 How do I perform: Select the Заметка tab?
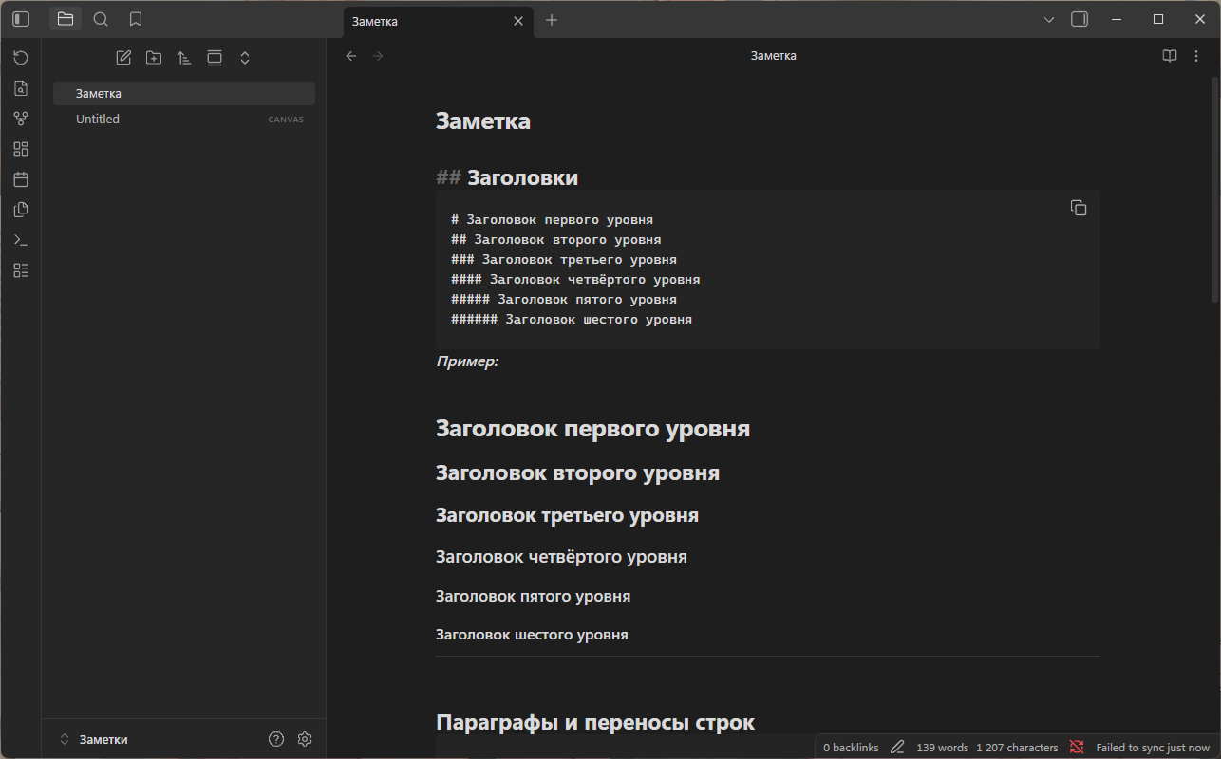pyautogui.click(x=427, y=21)
